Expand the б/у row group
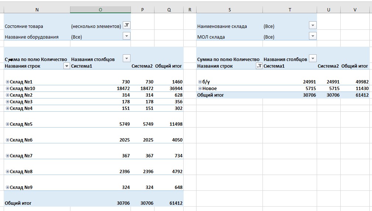The width and height of the screenshot is (372, 211). click(x=200, y=82)
